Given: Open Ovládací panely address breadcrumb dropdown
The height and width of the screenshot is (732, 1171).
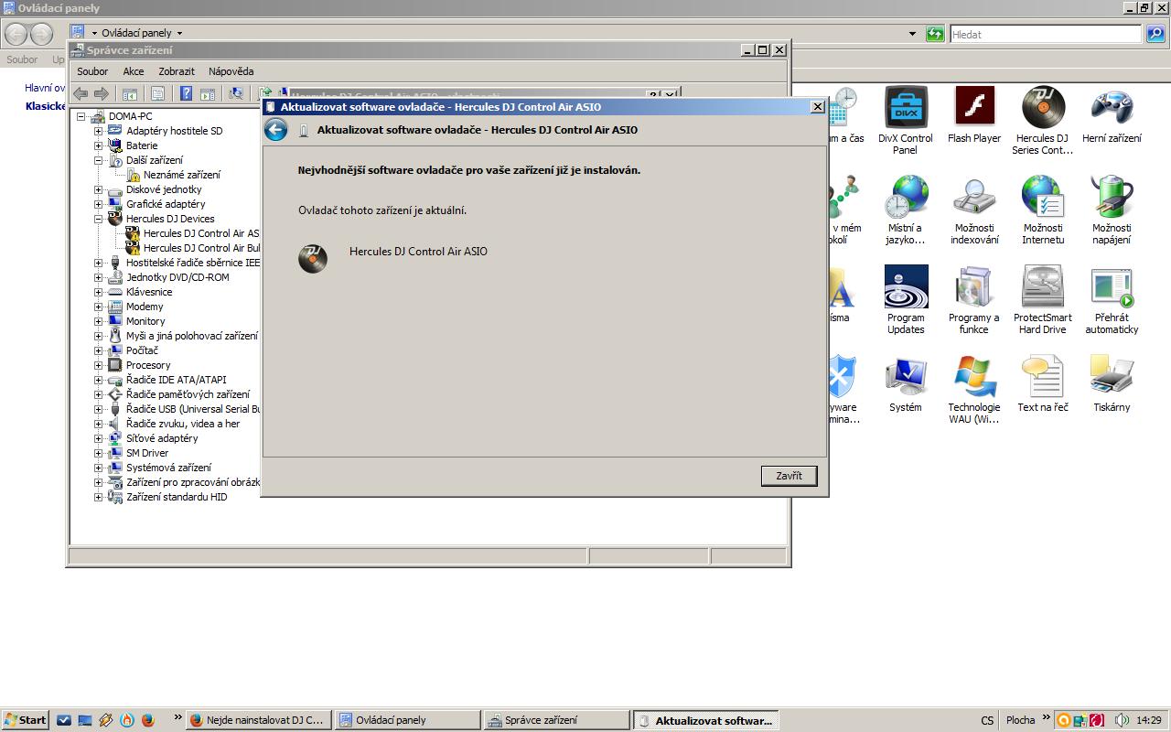Looking at the screenshot, I should (179, 33).
